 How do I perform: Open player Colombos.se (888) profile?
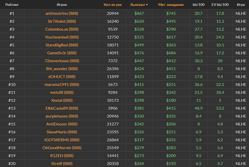[62, 29]
